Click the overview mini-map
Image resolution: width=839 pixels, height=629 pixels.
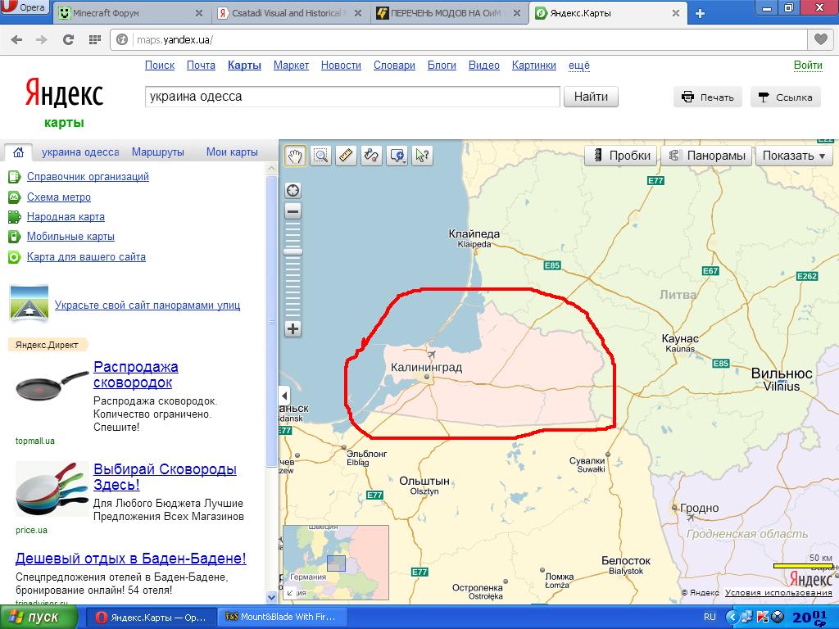[335, 562]
